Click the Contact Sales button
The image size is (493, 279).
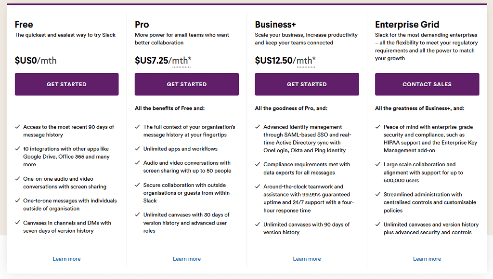pos(427,84)
